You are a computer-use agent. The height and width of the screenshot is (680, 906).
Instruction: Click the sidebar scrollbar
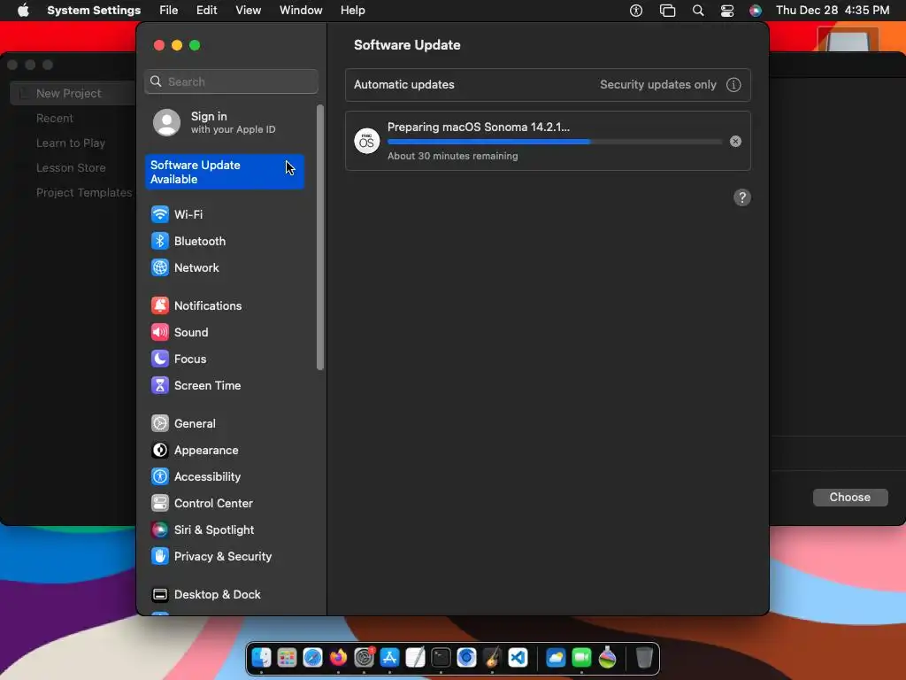[x=320, y=237]
